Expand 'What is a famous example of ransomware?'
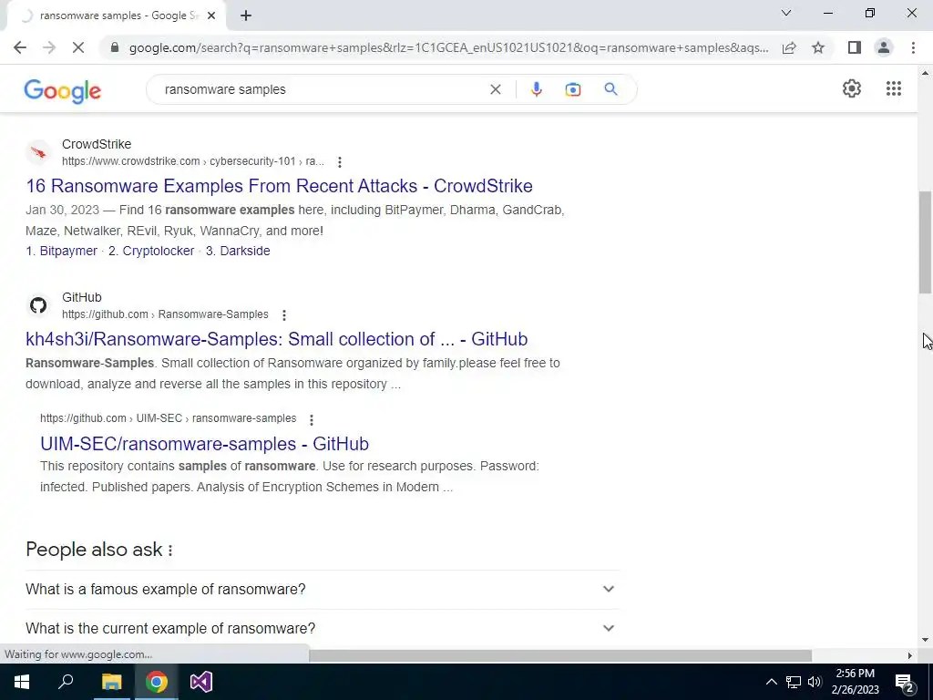Image resolution: width=933 pixels, height=700 pixels. pos(323,590)
